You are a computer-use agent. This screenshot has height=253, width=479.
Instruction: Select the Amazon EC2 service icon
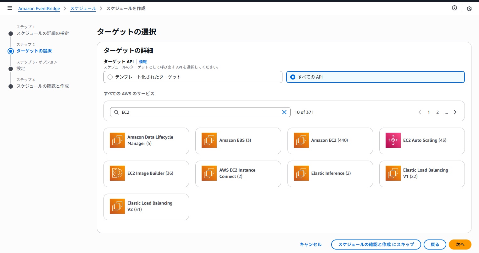click(301, 140)
